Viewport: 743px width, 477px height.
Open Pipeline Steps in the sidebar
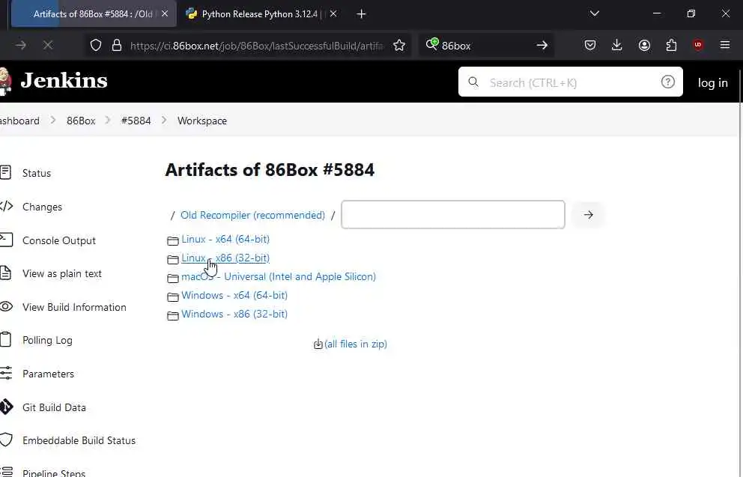click(53, 473)
